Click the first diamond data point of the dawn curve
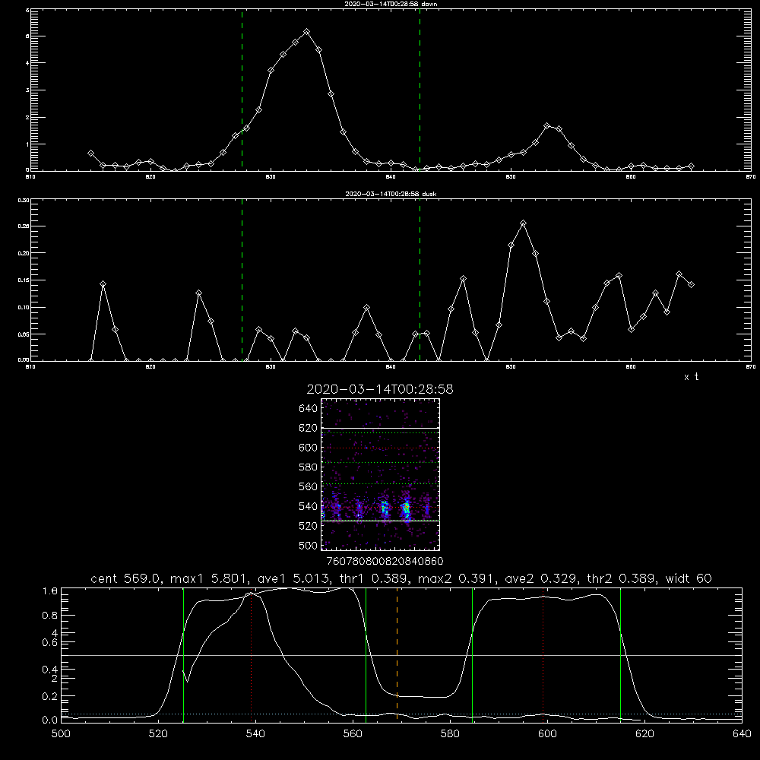This screenshot has height=760, width=760. click(x=90, y=154)
